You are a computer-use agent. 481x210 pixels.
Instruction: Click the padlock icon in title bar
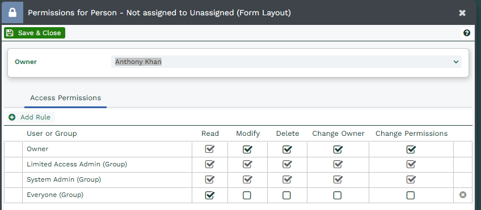coord(12,13)
